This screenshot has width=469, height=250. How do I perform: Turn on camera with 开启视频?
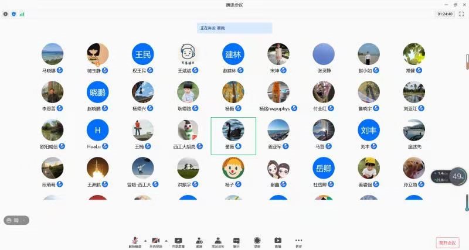point(156,241)
